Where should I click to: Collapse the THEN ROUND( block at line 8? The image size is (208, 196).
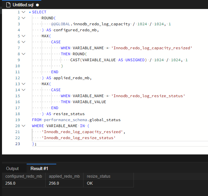pos(24,54)
